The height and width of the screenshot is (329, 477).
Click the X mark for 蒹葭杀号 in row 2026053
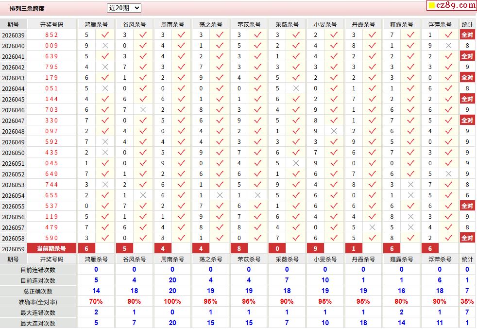pyautogui.click(x=410, y=185)
